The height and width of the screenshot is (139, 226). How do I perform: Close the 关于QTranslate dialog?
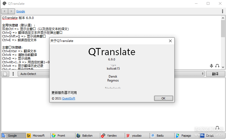coord(170,41)
